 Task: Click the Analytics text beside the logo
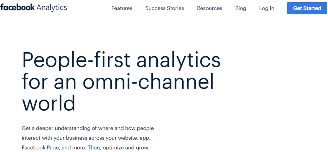click(x=52, y=8)
